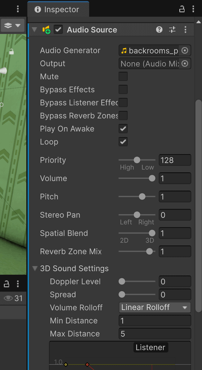
Task: Uncheck the Play On Awake checkbox
Action: click(123, 129)
